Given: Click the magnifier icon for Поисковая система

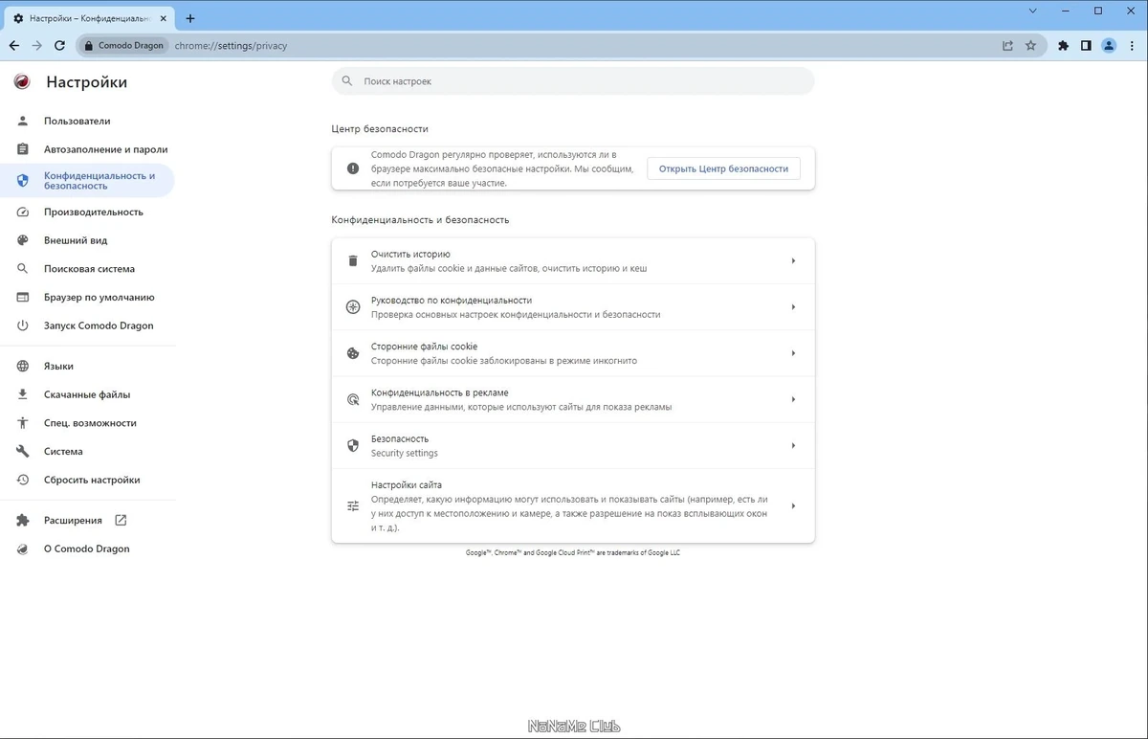Looking at the screenshot, I should click(23, 269).
